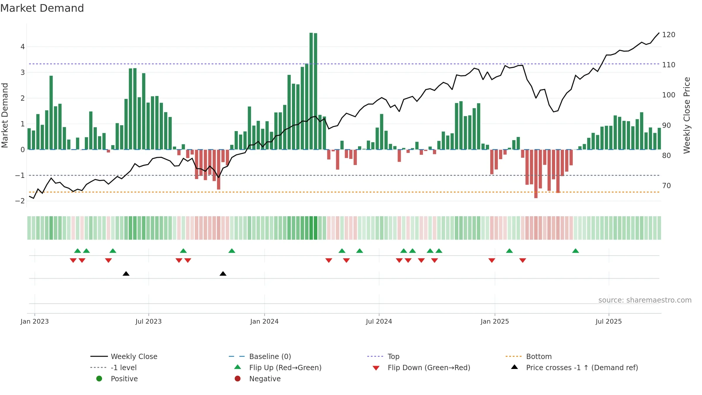This screenshot has width=702, height=395.
Task: Click the '90' right axis tick label
Action: click(667, 125)
